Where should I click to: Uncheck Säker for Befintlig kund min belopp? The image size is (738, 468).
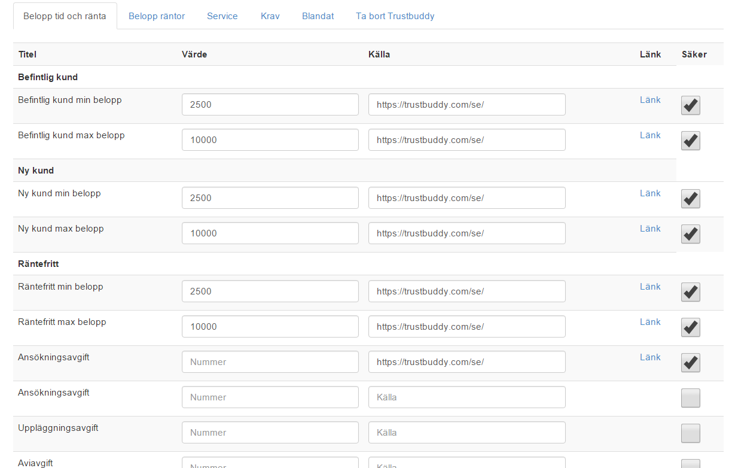[x=690, y=105]
